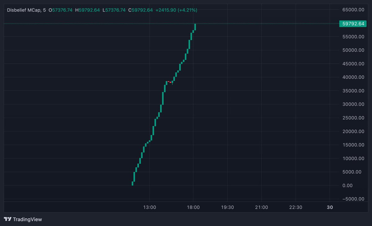Click the 13:00 time axis label
The width and height of the screenshot is (372, 226).
pyautogui.click(x=149, y=207)
